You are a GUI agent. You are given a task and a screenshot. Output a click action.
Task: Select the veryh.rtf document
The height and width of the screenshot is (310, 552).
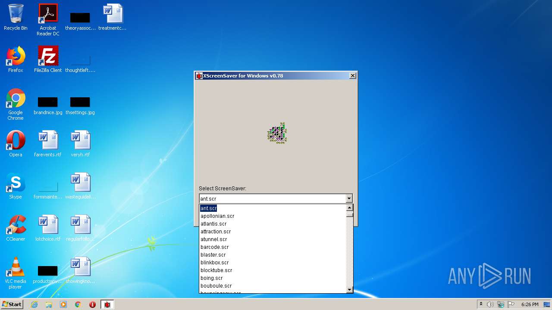(80, 144)
